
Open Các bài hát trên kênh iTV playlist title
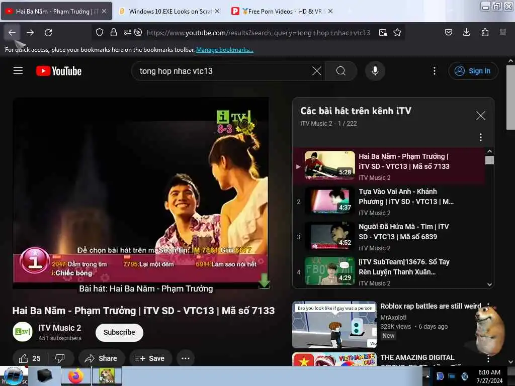click(x=356, y=111)
